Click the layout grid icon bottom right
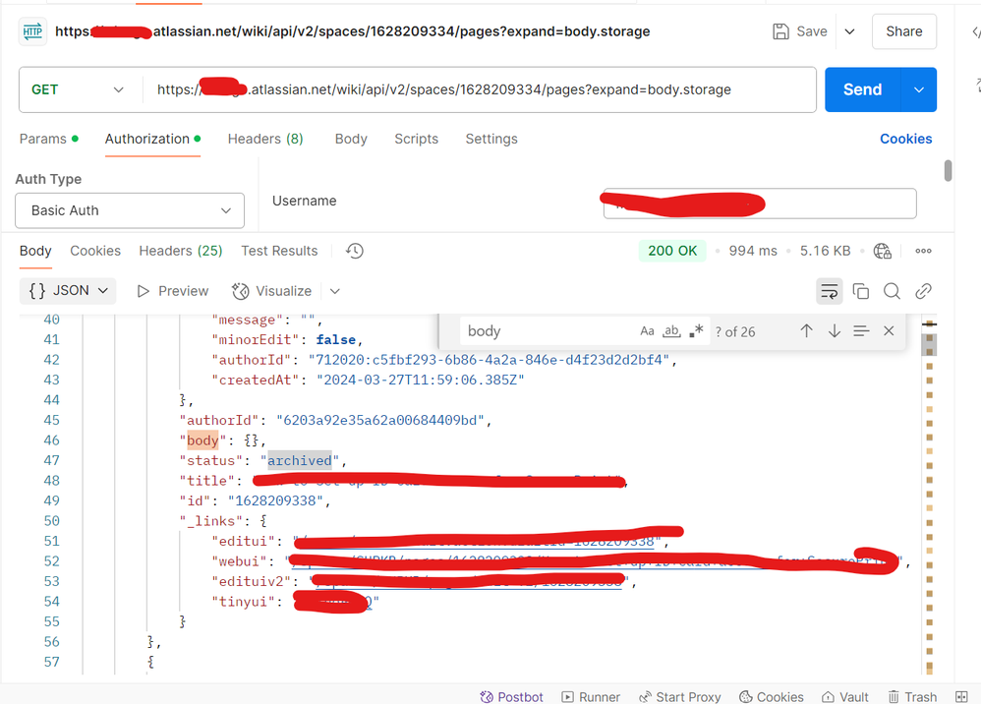The height and width of the screenshot is (704, 981). coord(961,696)
